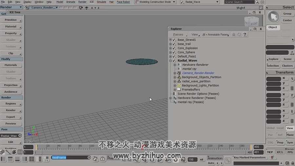Viewport: 295px width, 166px height.
Task: Toggle the viewport B letter button
Action: [x=27, y=8]
